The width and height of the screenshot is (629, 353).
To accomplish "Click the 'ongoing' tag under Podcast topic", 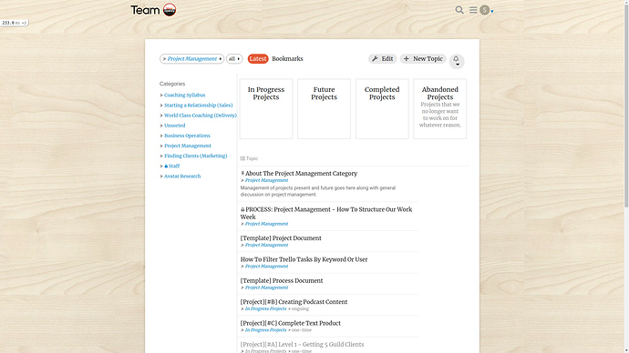I will point(300,309).
